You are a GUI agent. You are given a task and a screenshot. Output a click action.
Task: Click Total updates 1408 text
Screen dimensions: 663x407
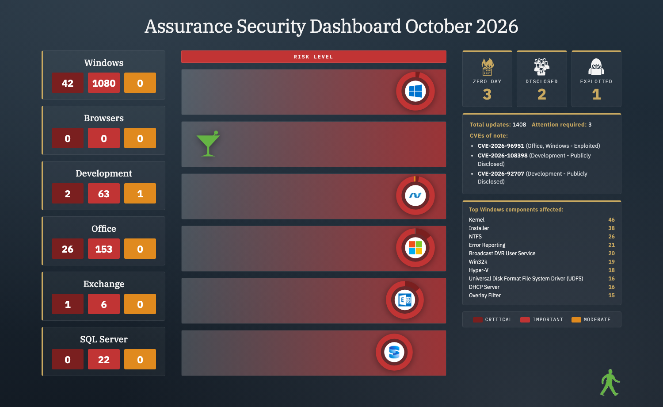point(498,125)
